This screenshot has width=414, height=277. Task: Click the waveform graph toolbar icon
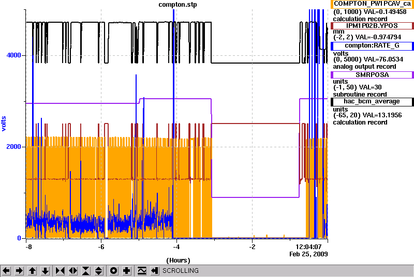pos(142,271)
